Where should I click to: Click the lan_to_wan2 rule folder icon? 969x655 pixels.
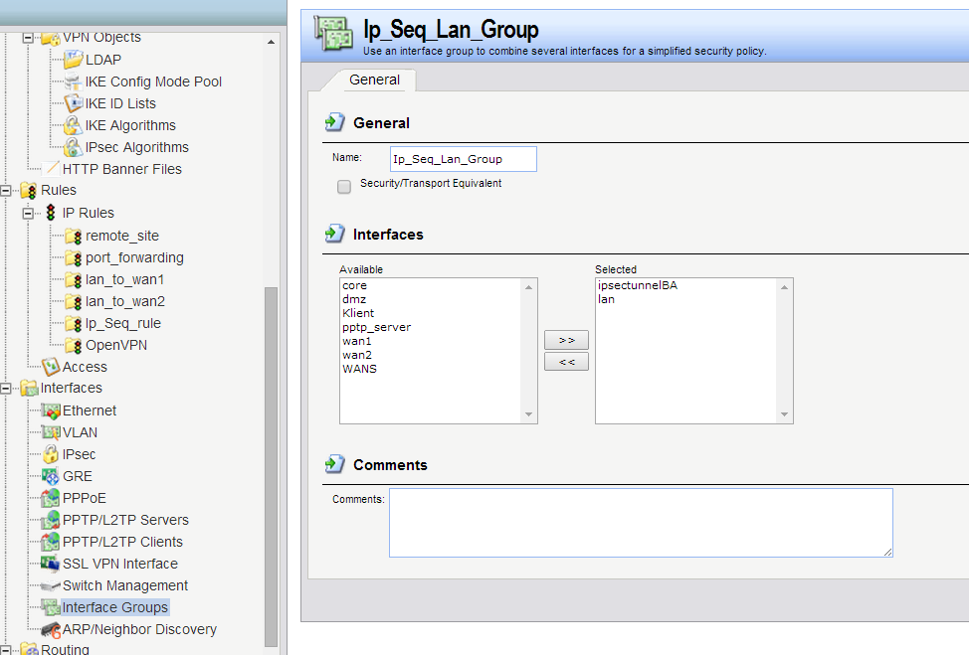coord(73,301)
